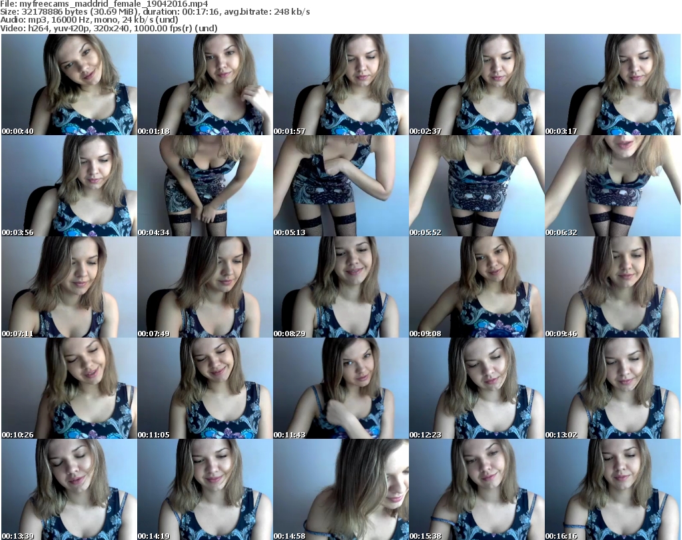The height and width of the screenshot is (540, 682).
Task: Select the thumbnail frame at 00:01:57
Action: click(340, 85)
